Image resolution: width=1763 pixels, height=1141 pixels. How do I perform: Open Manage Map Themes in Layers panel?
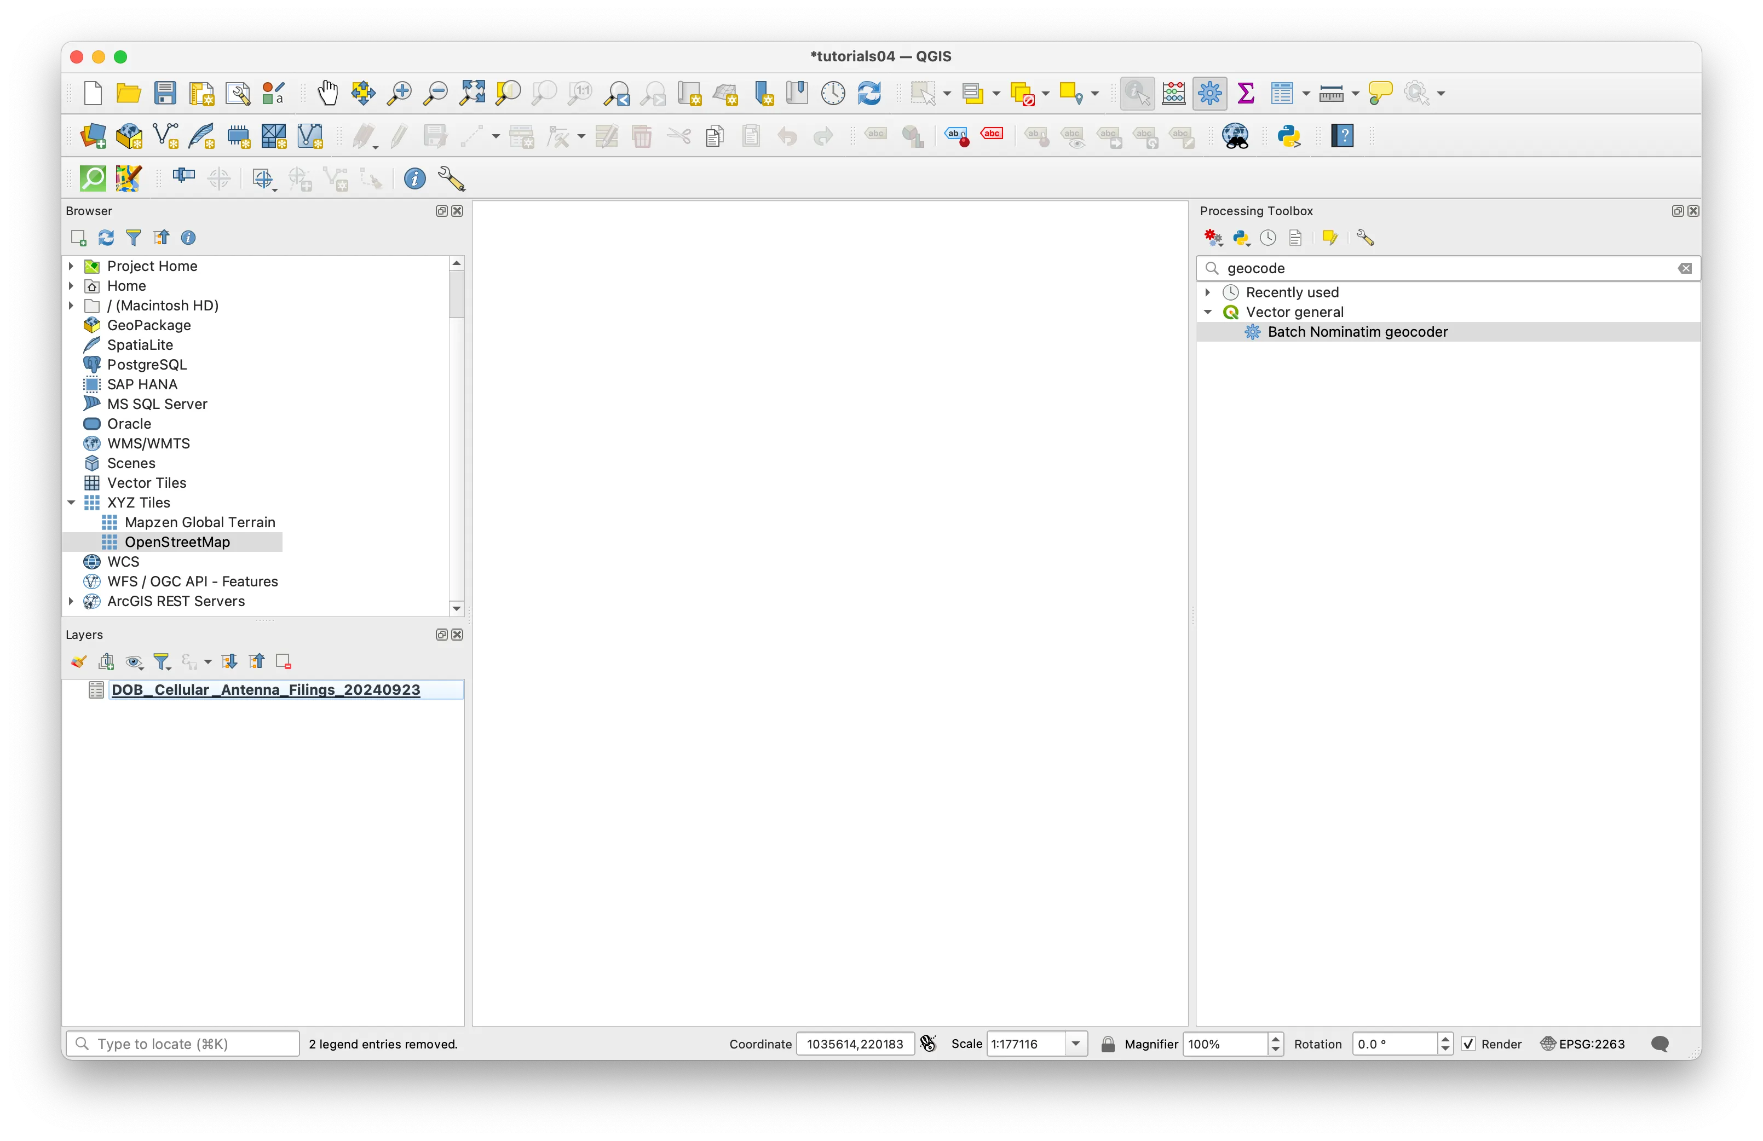click(x=134, y=661)
